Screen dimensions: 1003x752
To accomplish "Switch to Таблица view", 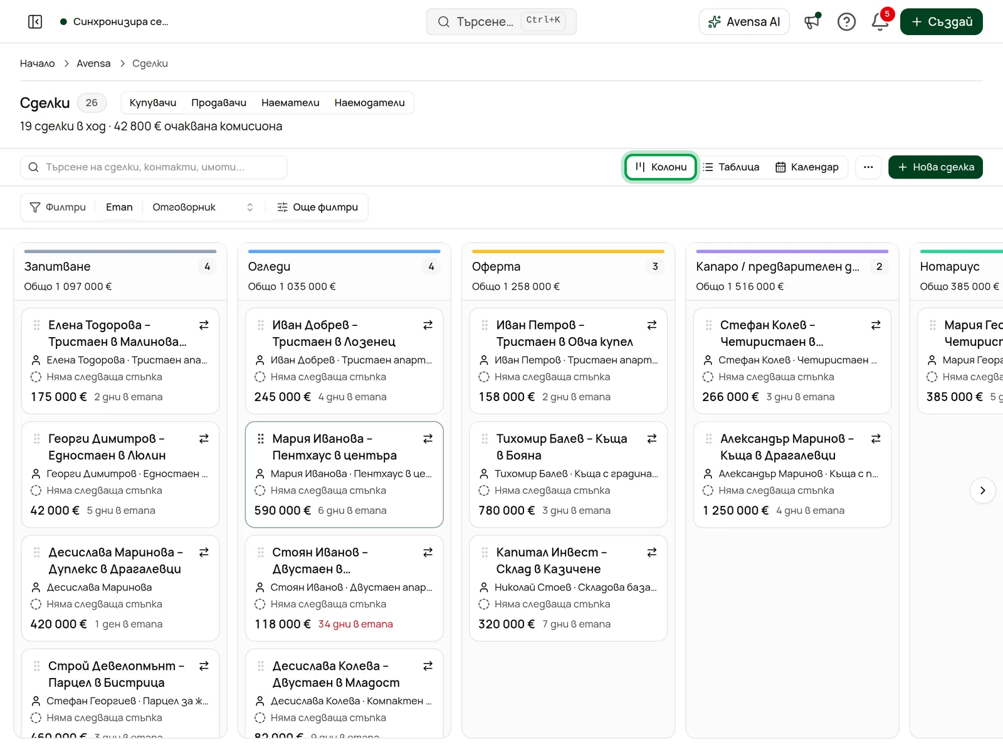I will 732,167.
